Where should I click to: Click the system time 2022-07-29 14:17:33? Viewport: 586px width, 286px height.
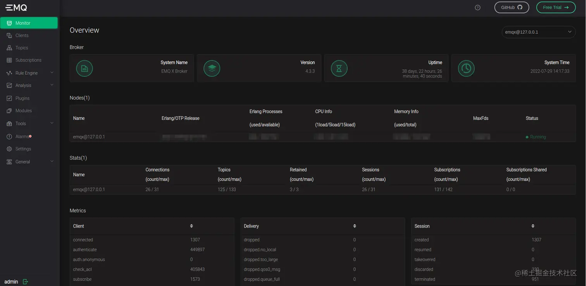[550, 71]
